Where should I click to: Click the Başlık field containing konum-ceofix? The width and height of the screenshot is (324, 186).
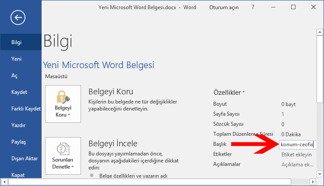pyautogui.click(x=297, y=145)
